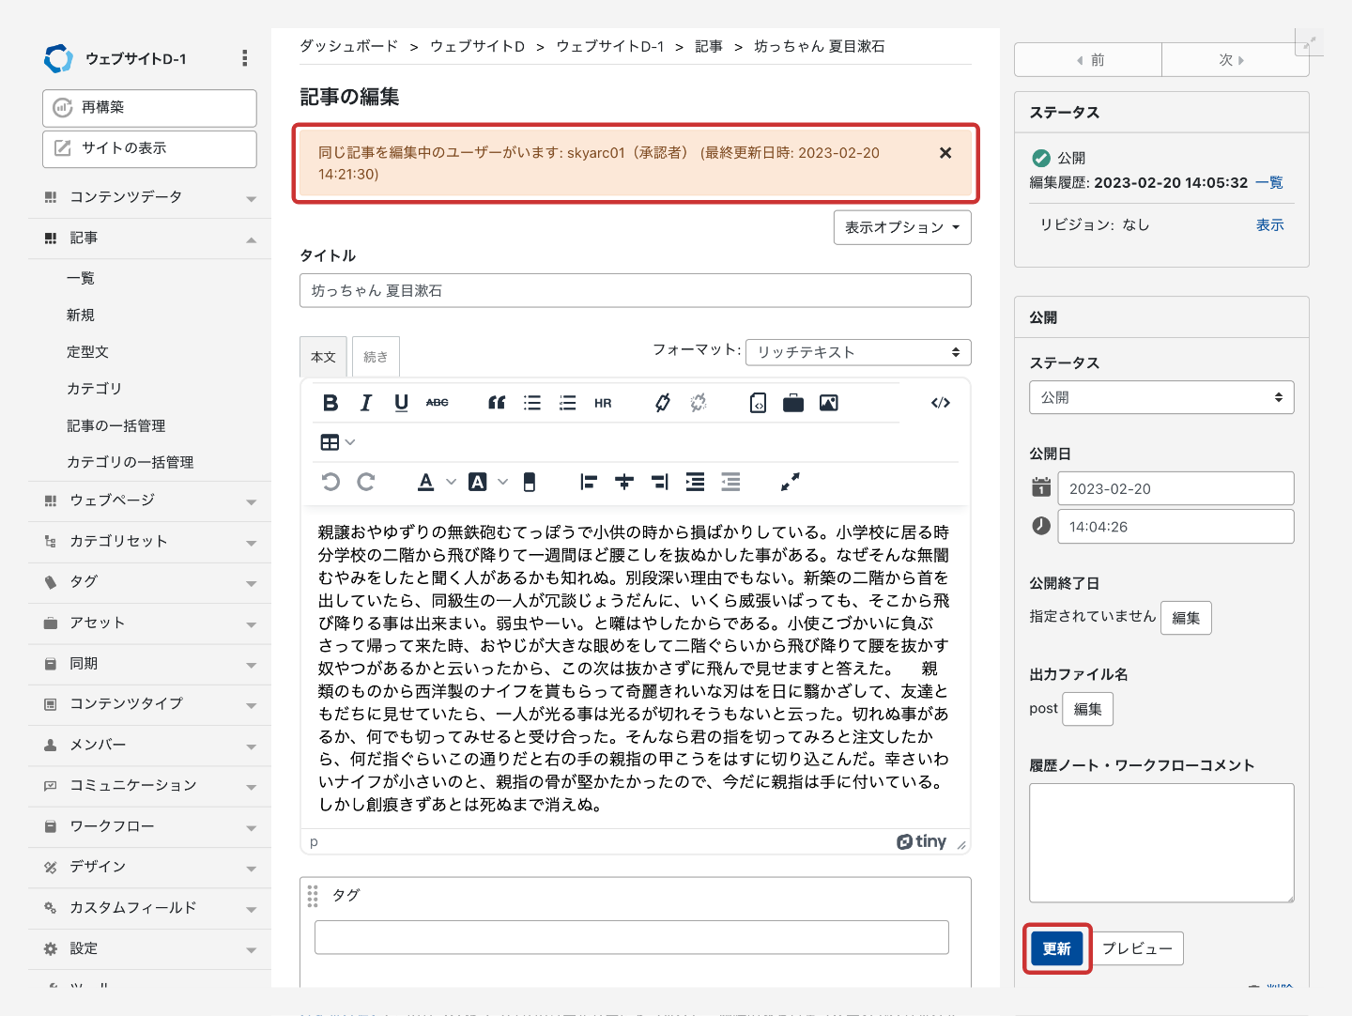This screenshot has width=1352, height=1016.
Task: Open the table insert dropdown
Action: tap(338, 442)
